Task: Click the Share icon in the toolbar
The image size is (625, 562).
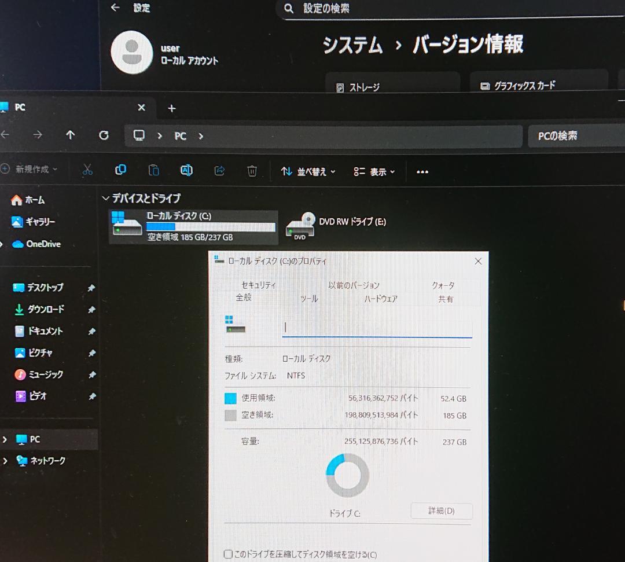Action: 219,170
